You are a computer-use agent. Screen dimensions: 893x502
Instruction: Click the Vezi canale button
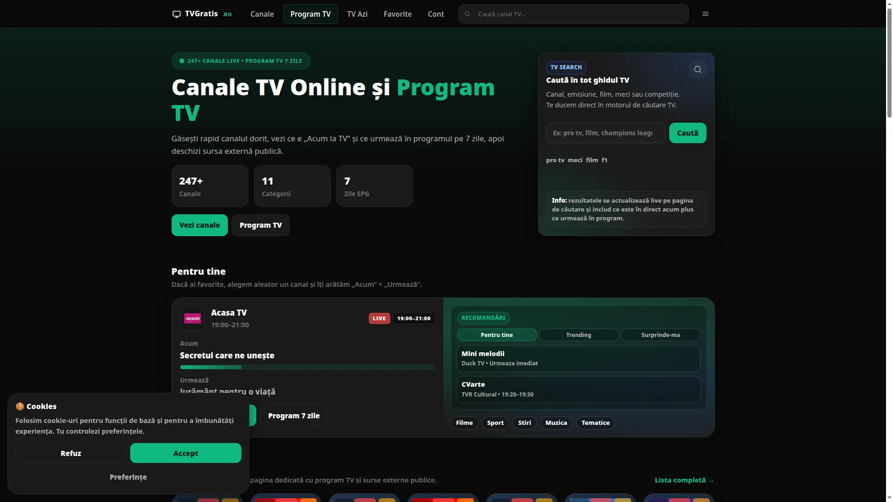tap(200, 225)
